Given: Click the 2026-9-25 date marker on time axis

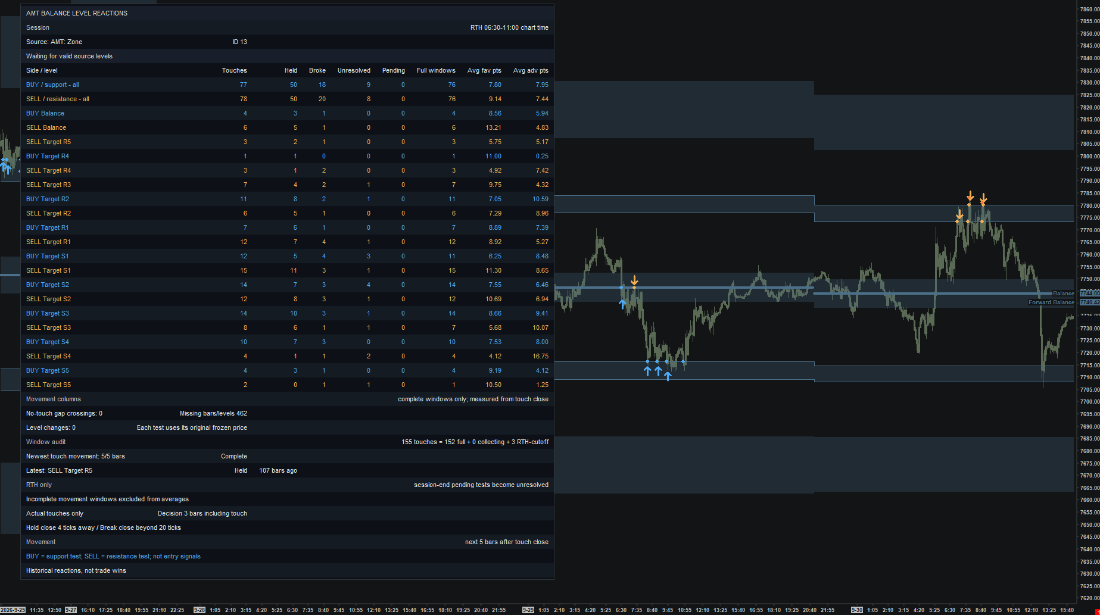Looking at the screenshot, I should tap(13, 610).
